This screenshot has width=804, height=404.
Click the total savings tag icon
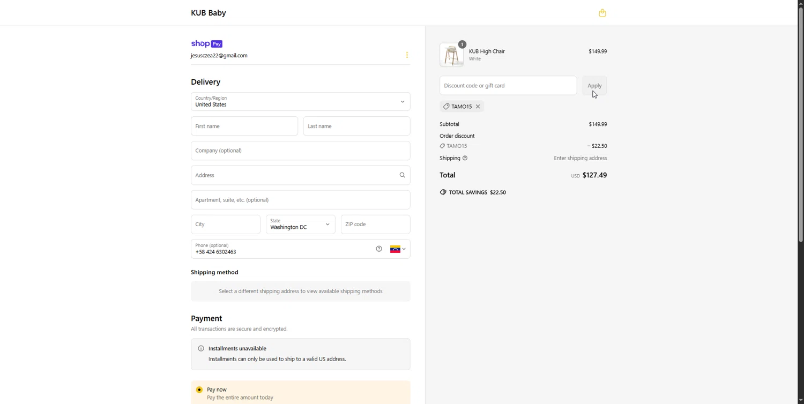443,192
